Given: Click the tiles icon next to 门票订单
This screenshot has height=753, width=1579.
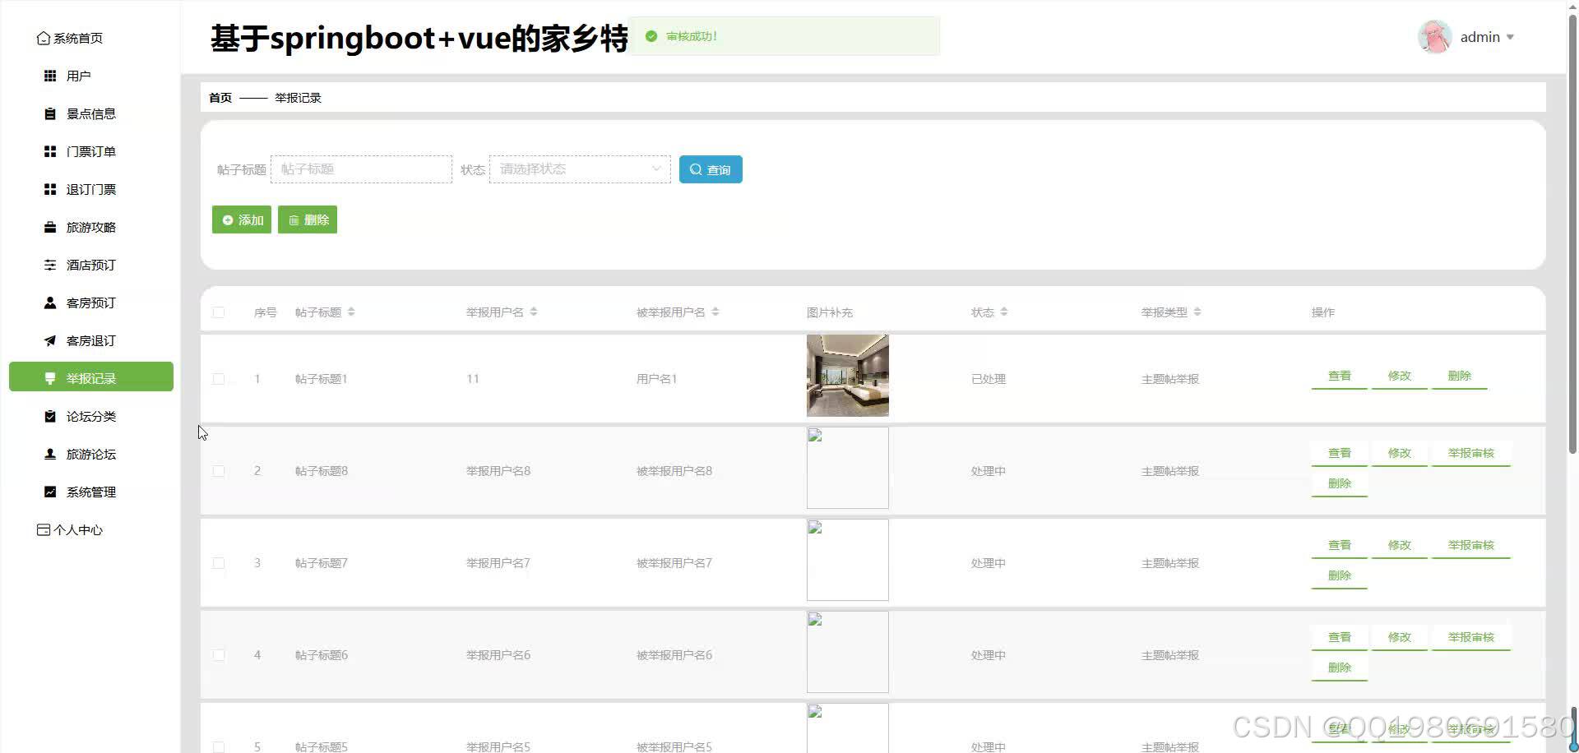Looking at the screenshot, I should (50, 151).
